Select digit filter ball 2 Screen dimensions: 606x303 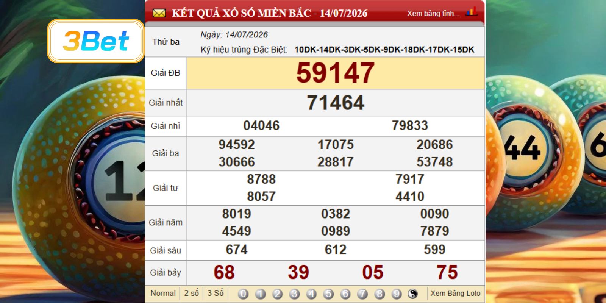277,294
